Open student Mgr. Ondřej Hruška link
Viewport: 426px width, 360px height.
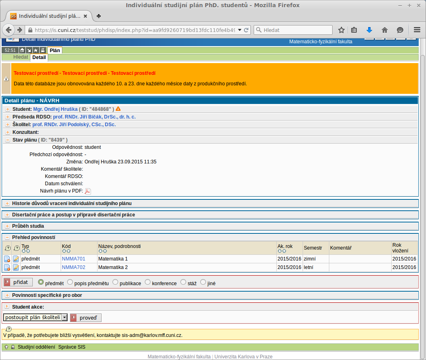click(x=55, y=109)
